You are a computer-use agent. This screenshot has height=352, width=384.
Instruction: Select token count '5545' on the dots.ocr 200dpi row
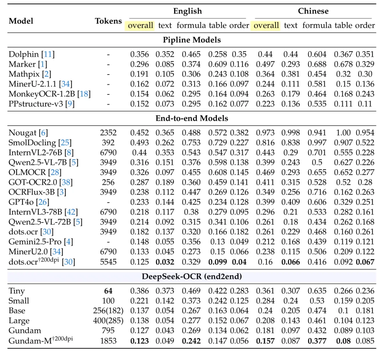(x=108, y=262)
